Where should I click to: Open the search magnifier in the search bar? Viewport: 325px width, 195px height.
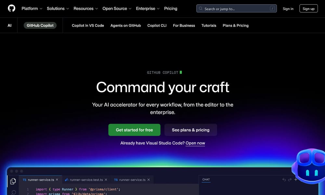[x=201, y=8]
